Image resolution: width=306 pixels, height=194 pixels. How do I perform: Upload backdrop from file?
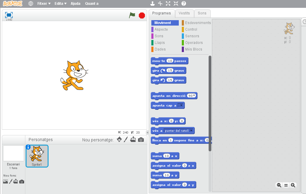point(15,182)
